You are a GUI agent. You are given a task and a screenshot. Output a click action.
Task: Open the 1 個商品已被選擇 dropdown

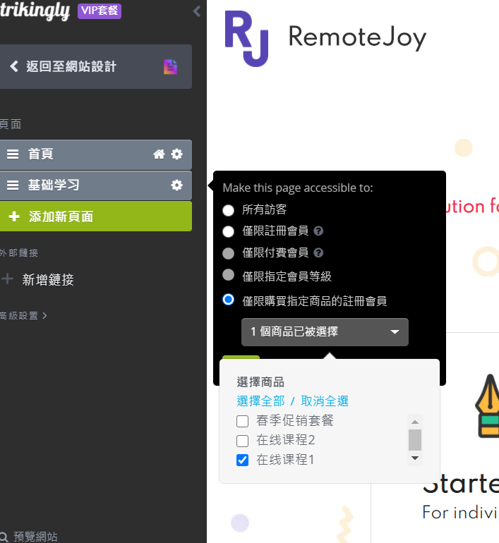tap(325, 331)
